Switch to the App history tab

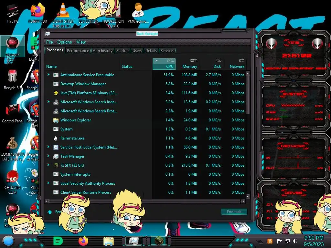[102, 51]
